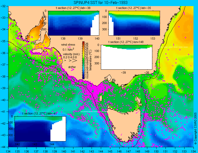Select the 't section lat=-38' heading
This screenshot has width=198, height=153.
pos(73,8)
